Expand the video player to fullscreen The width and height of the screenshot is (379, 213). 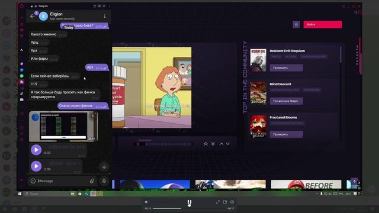pos(218,202)
